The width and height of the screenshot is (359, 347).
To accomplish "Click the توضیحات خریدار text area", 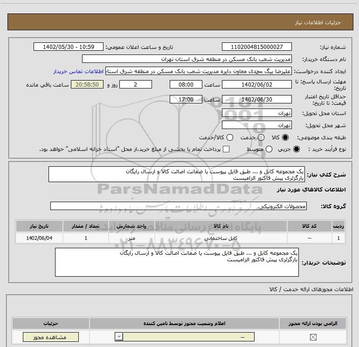I will tap(177, 262).
